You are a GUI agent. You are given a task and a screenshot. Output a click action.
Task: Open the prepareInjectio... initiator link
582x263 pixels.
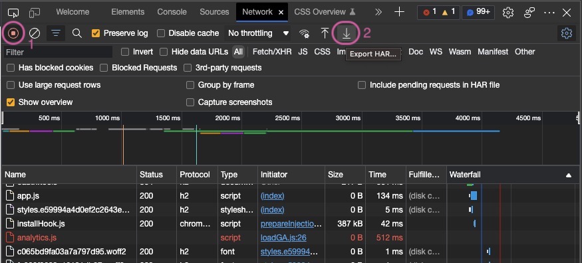291,224
